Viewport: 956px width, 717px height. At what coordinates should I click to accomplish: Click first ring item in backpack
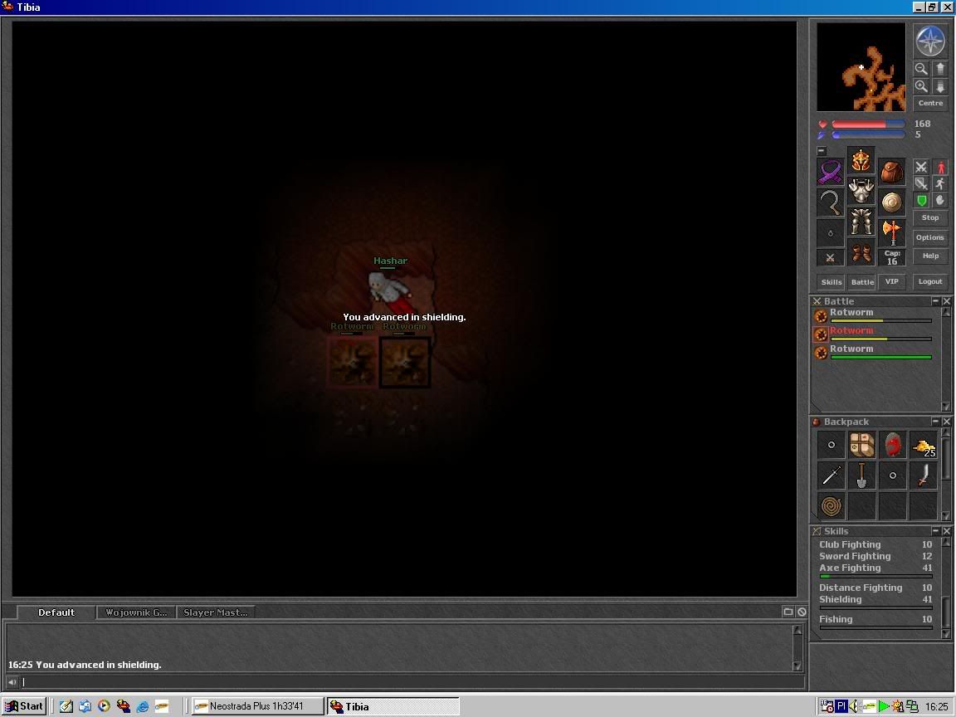832,445
